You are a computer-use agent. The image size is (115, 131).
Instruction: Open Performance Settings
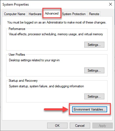point(94,45)
